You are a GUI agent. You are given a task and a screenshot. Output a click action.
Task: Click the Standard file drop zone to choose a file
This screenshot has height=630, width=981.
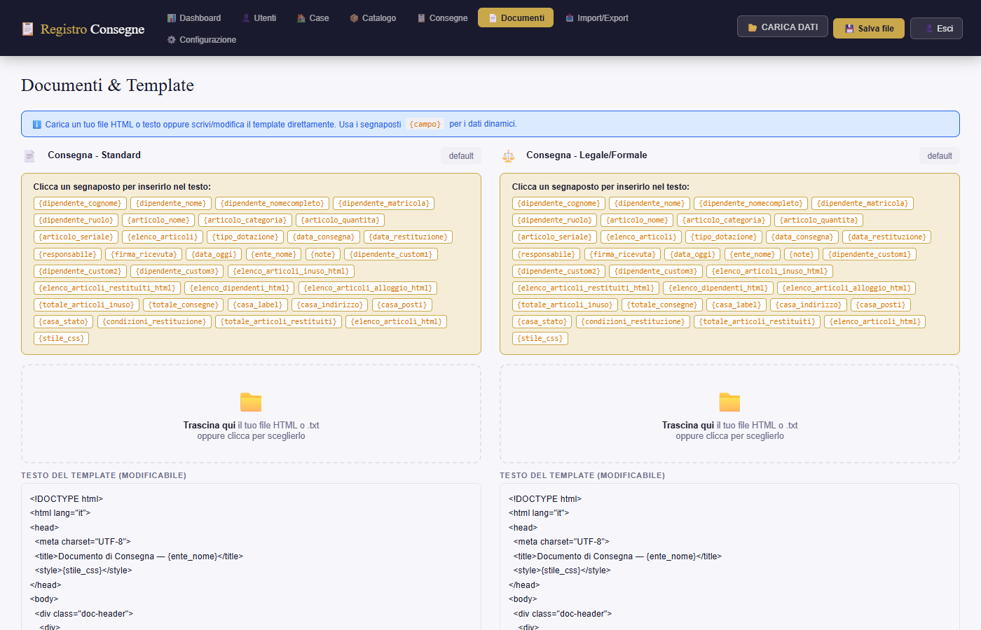pos(251,414)
